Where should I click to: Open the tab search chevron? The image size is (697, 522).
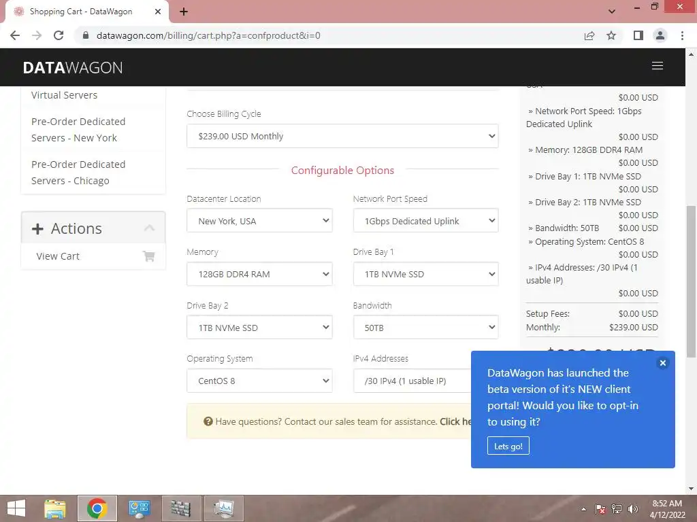click(x=612, y=12)
